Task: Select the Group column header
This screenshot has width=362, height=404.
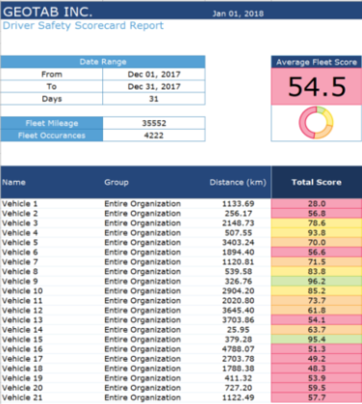Action: pos(116,183)
